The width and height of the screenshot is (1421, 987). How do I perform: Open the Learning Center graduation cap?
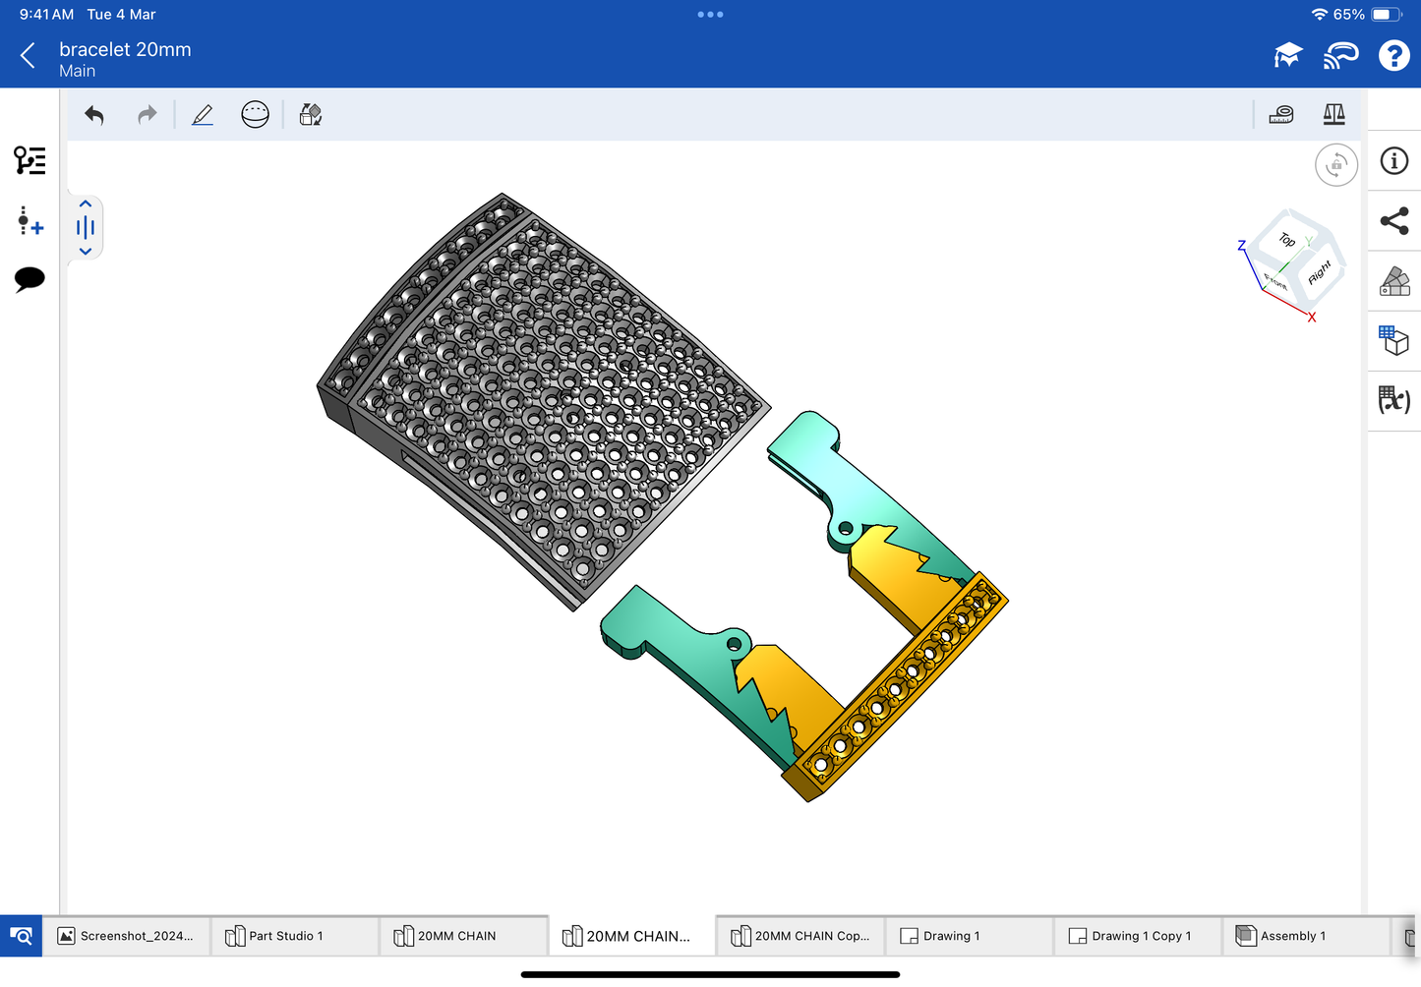coord(1287,56)
